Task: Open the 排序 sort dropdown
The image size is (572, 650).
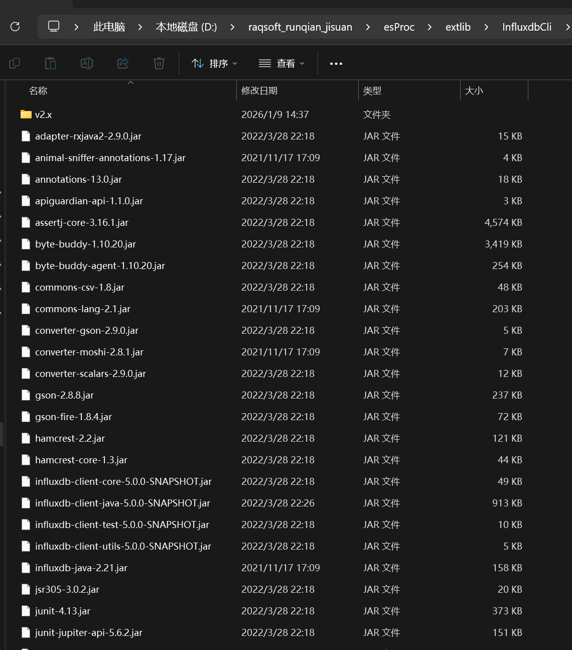Action: 214,64
